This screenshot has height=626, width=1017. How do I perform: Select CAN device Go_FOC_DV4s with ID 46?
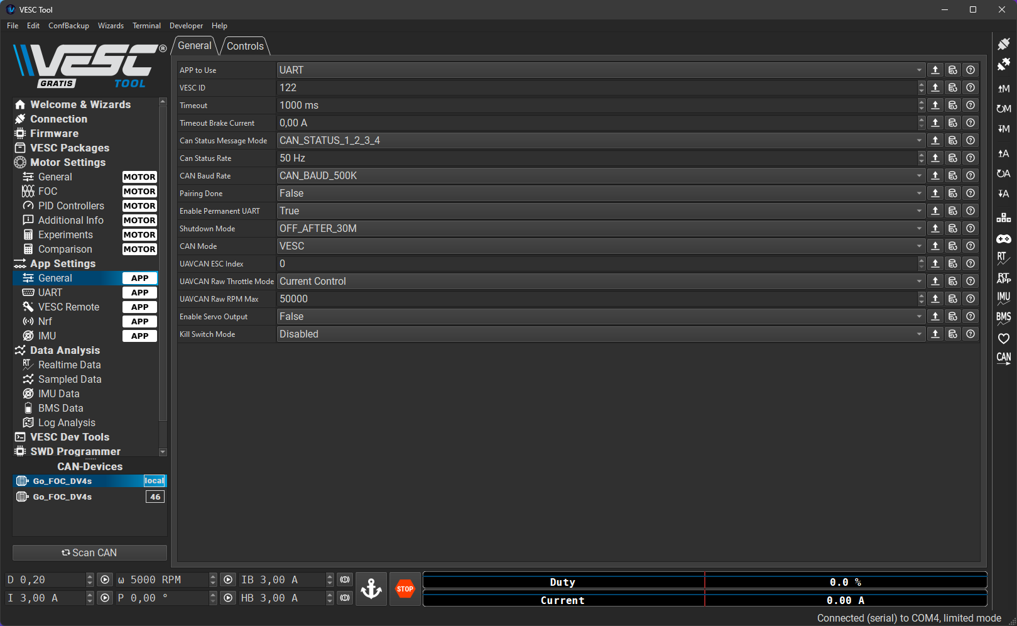(x=90, y=497)
